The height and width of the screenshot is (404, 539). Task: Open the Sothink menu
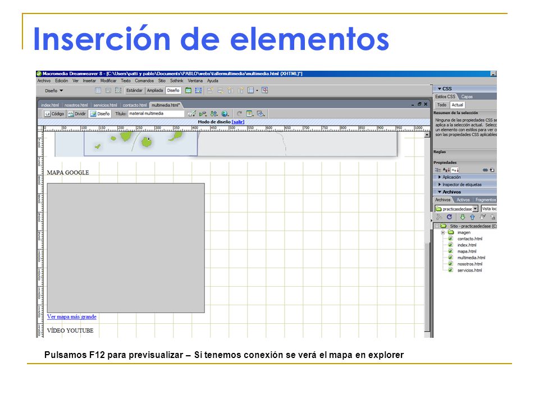177,81
